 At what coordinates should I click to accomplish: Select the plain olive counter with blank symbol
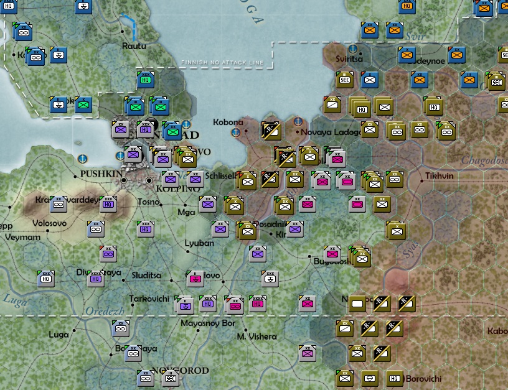click(x=357, y=304)
